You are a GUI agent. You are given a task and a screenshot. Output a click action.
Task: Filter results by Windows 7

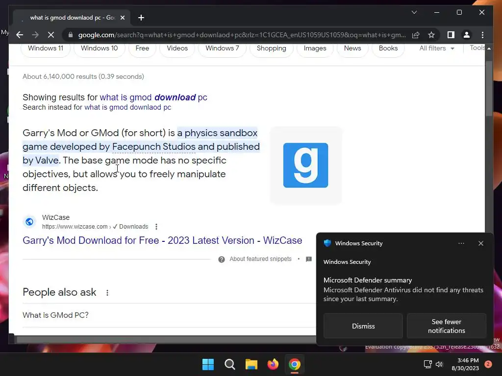coord(222,48)
